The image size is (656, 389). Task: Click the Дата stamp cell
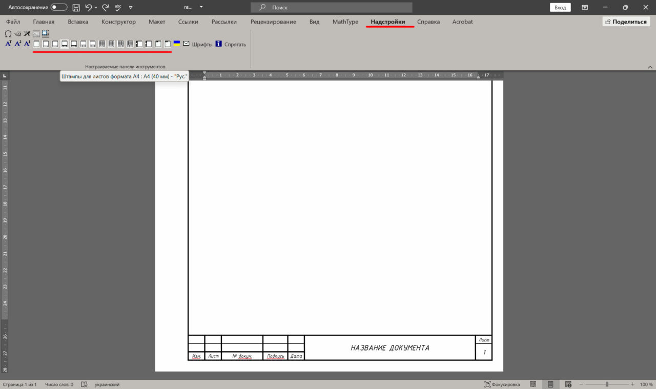(296, 356)
